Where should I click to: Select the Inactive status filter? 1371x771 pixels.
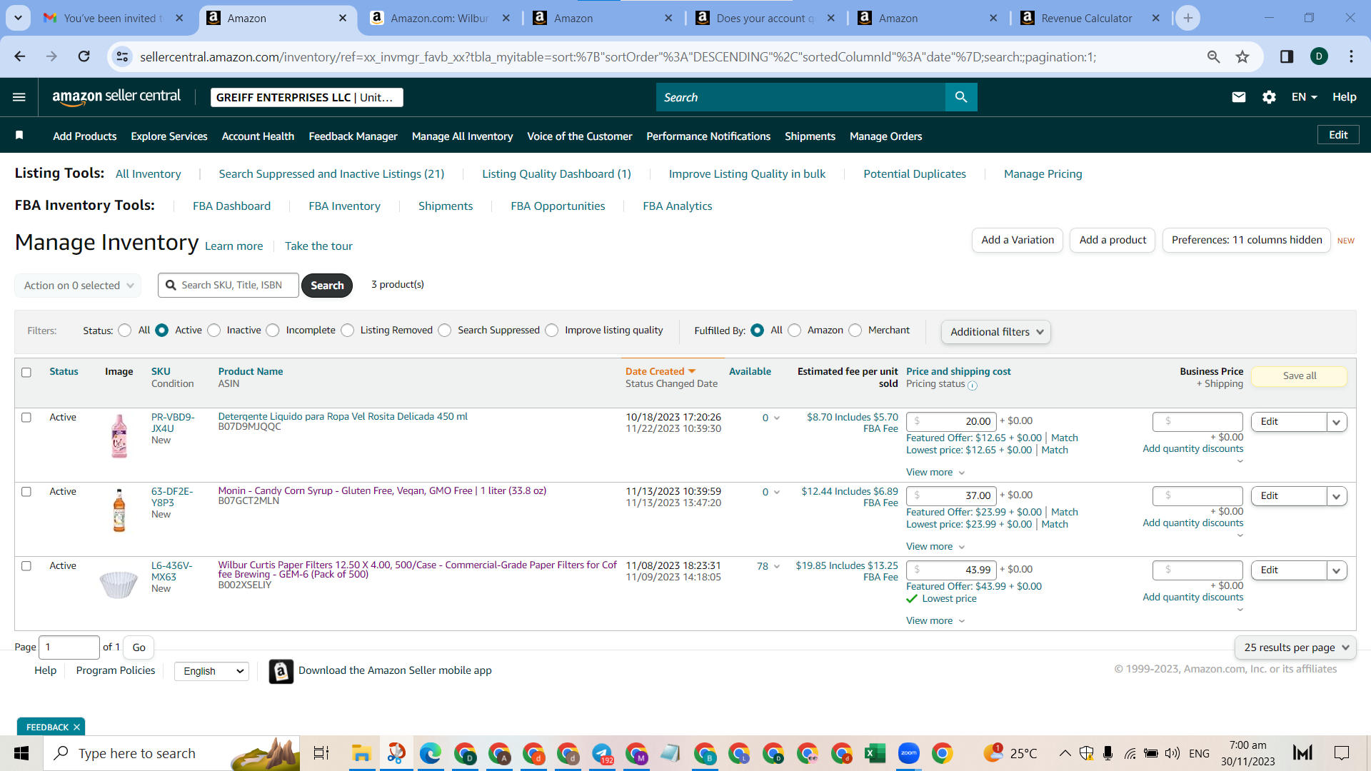point(214,331)
